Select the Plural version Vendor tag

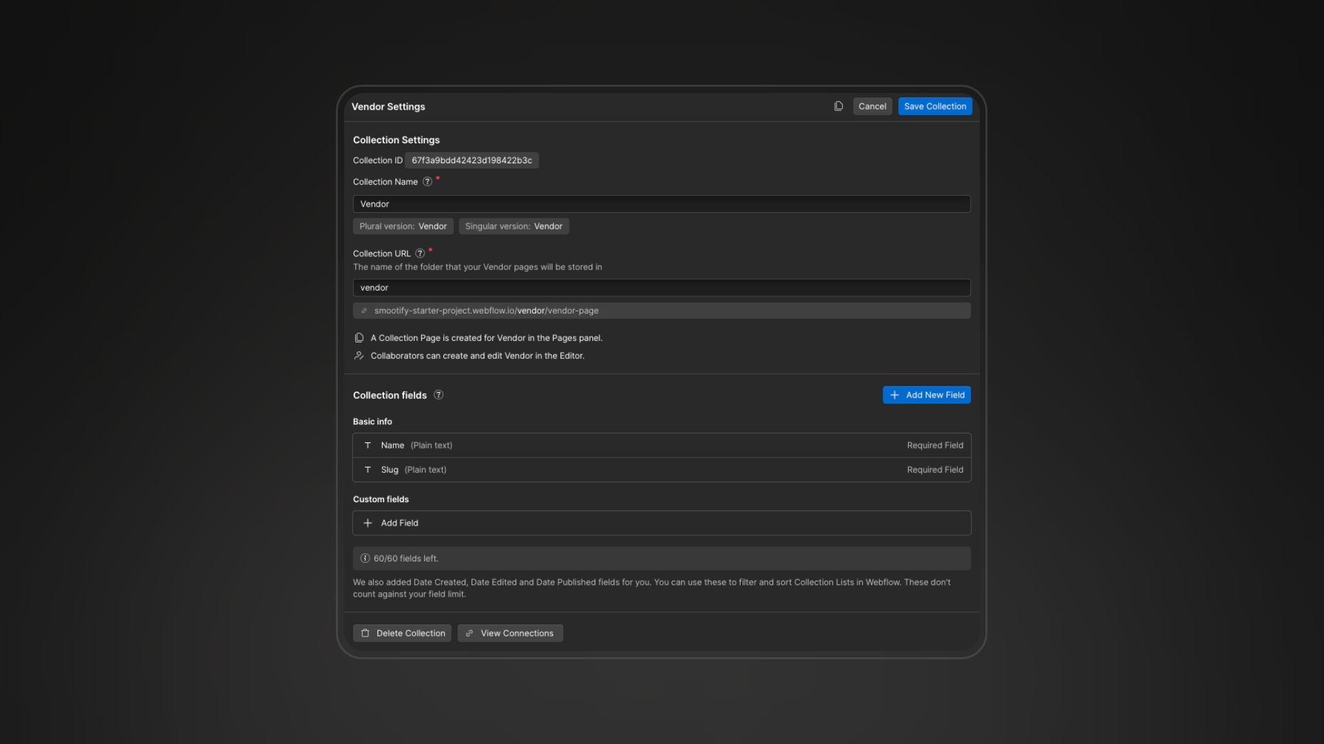[402, 226]
